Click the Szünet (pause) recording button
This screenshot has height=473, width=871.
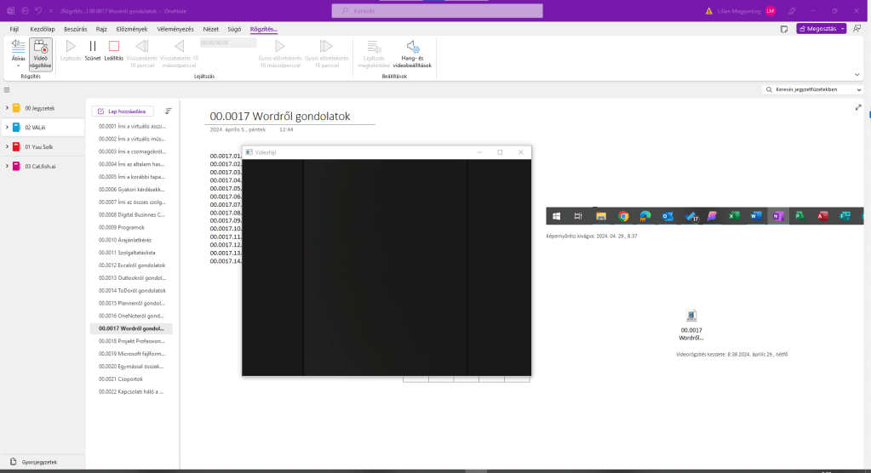(x=93, y=50)
